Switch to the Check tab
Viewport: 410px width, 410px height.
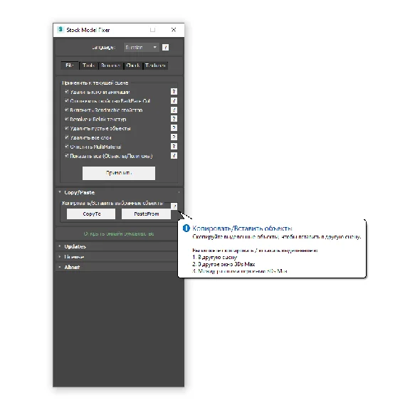pos(133,65)
